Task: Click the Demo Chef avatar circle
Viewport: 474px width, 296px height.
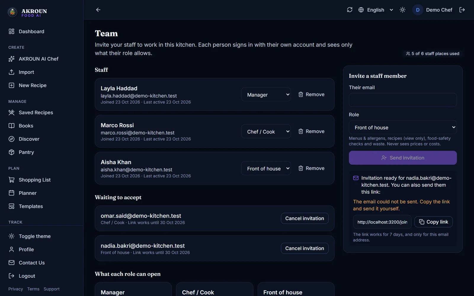Action: click(418, 10)
